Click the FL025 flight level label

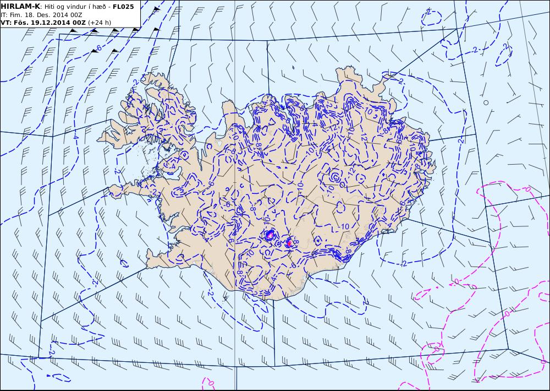click(123, 7)
